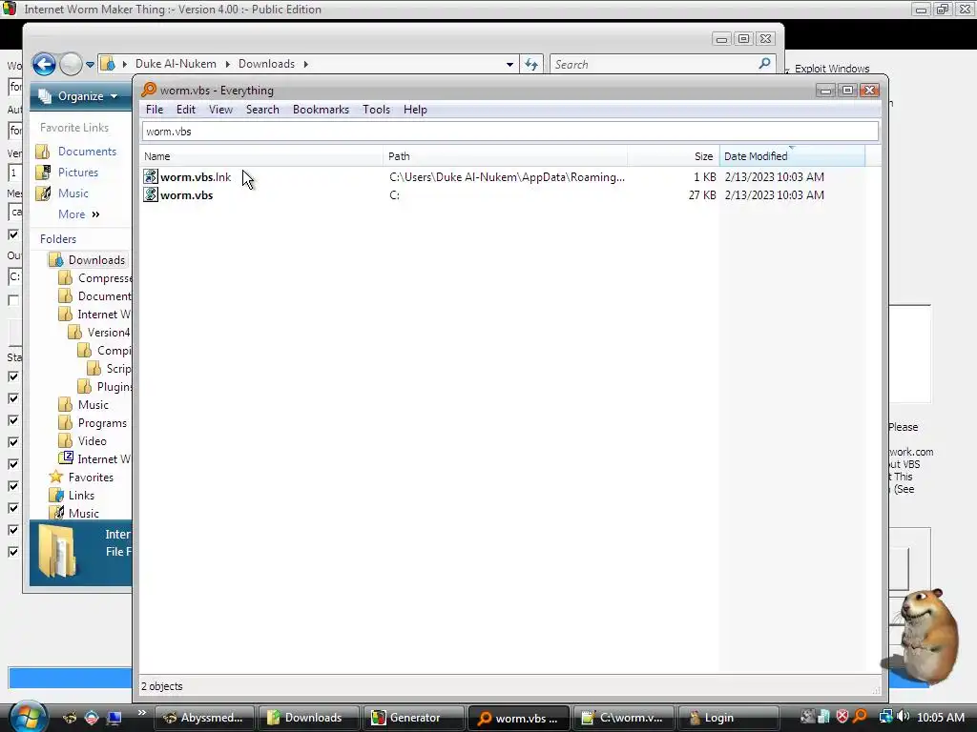The height and width of the screenshot is (732, 977).
Task: Show hidden quick launch icons chevron
Action: point(141,713)
